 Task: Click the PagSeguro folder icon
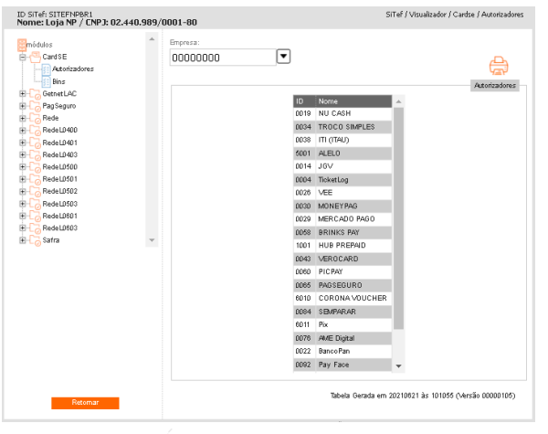(34, 106)
